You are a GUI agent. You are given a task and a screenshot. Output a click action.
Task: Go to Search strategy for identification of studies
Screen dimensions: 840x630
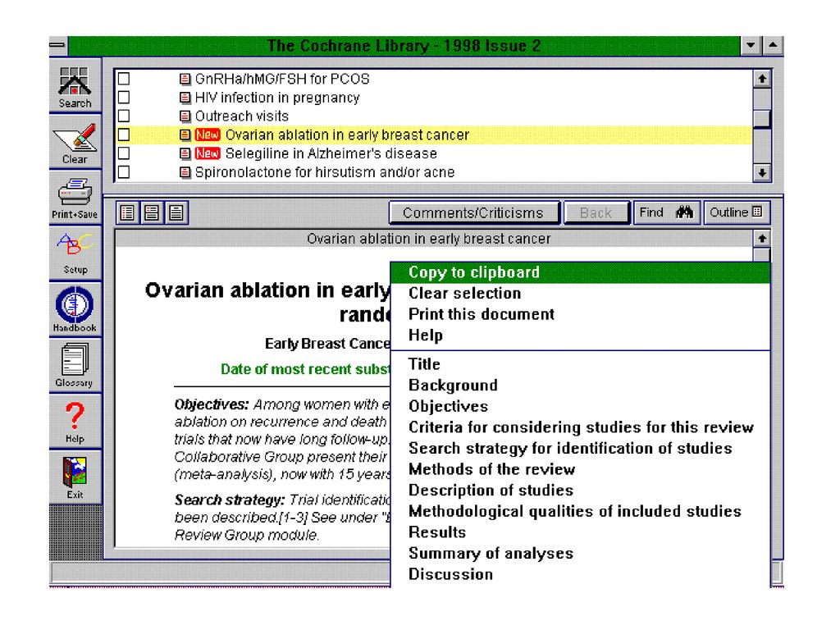pos(580,448)
